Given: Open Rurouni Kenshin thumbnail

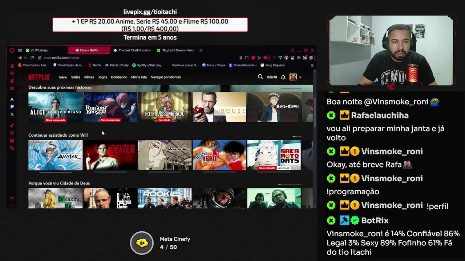Looking at the screenshot, I should 110,107.
